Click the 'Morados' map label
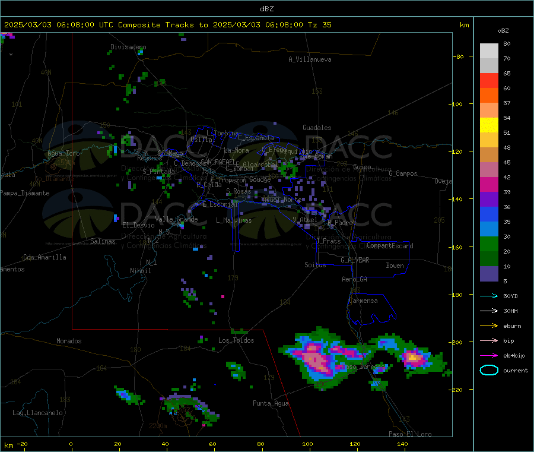Viewport: 534px width, 452px height. pyautogui.click(x=69, y=341)
